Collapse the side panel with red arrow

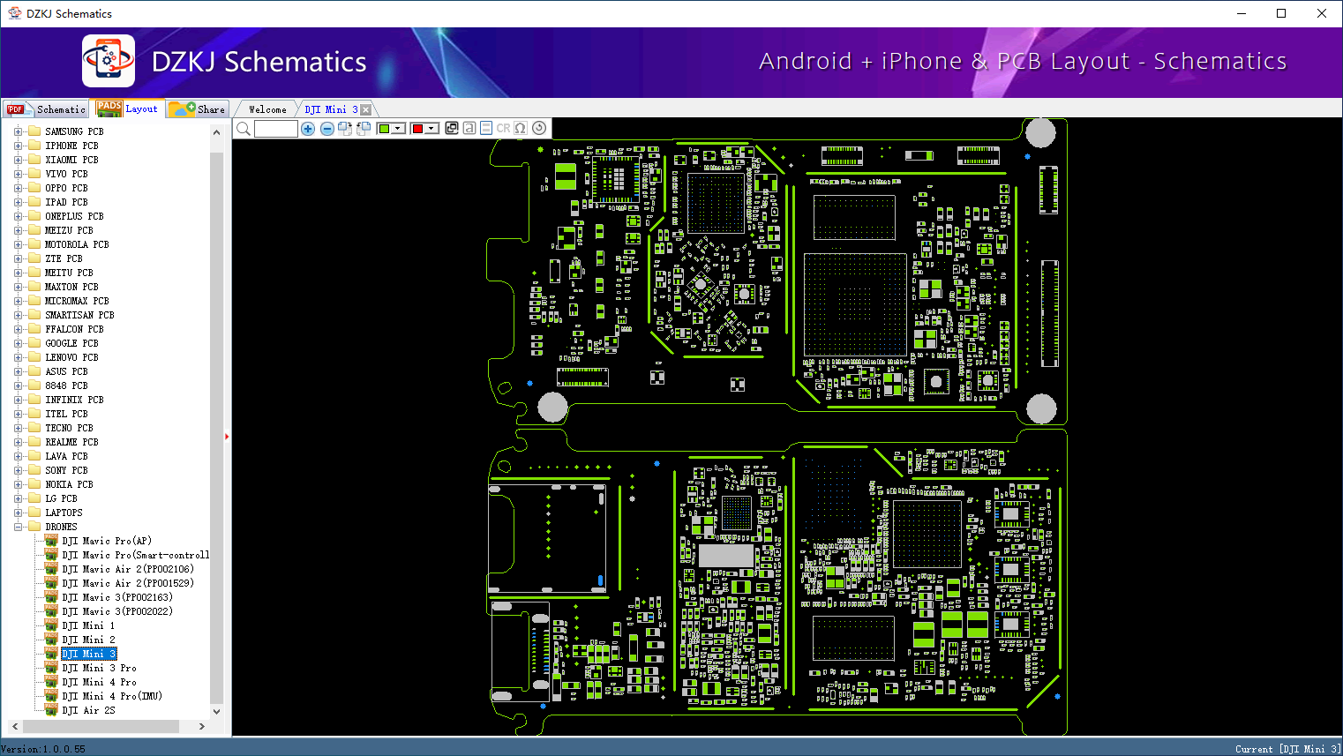pos(227,436)
